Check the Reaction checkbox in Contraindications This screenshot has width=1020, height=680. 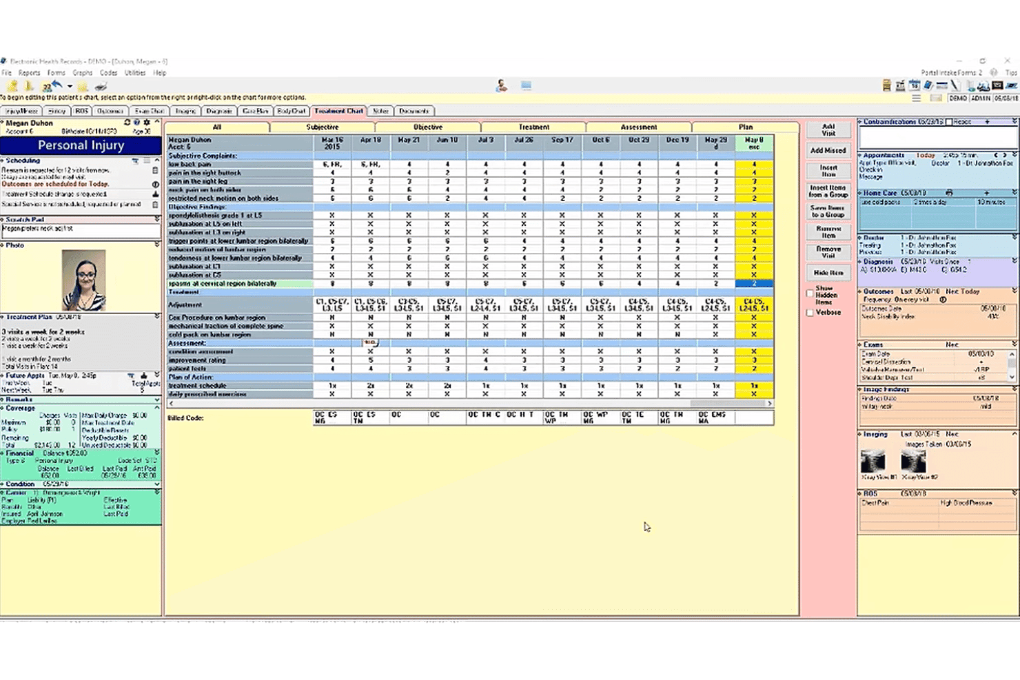click(x=948, y=122)
